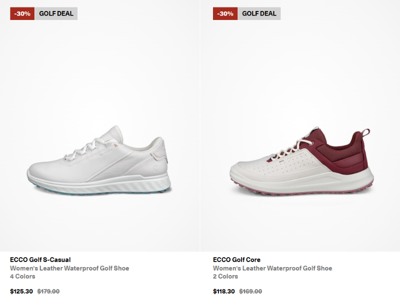400x296 pixels.
Task: Click the -30% badge on Golf Core shoe
Action: tap(225, 13)
